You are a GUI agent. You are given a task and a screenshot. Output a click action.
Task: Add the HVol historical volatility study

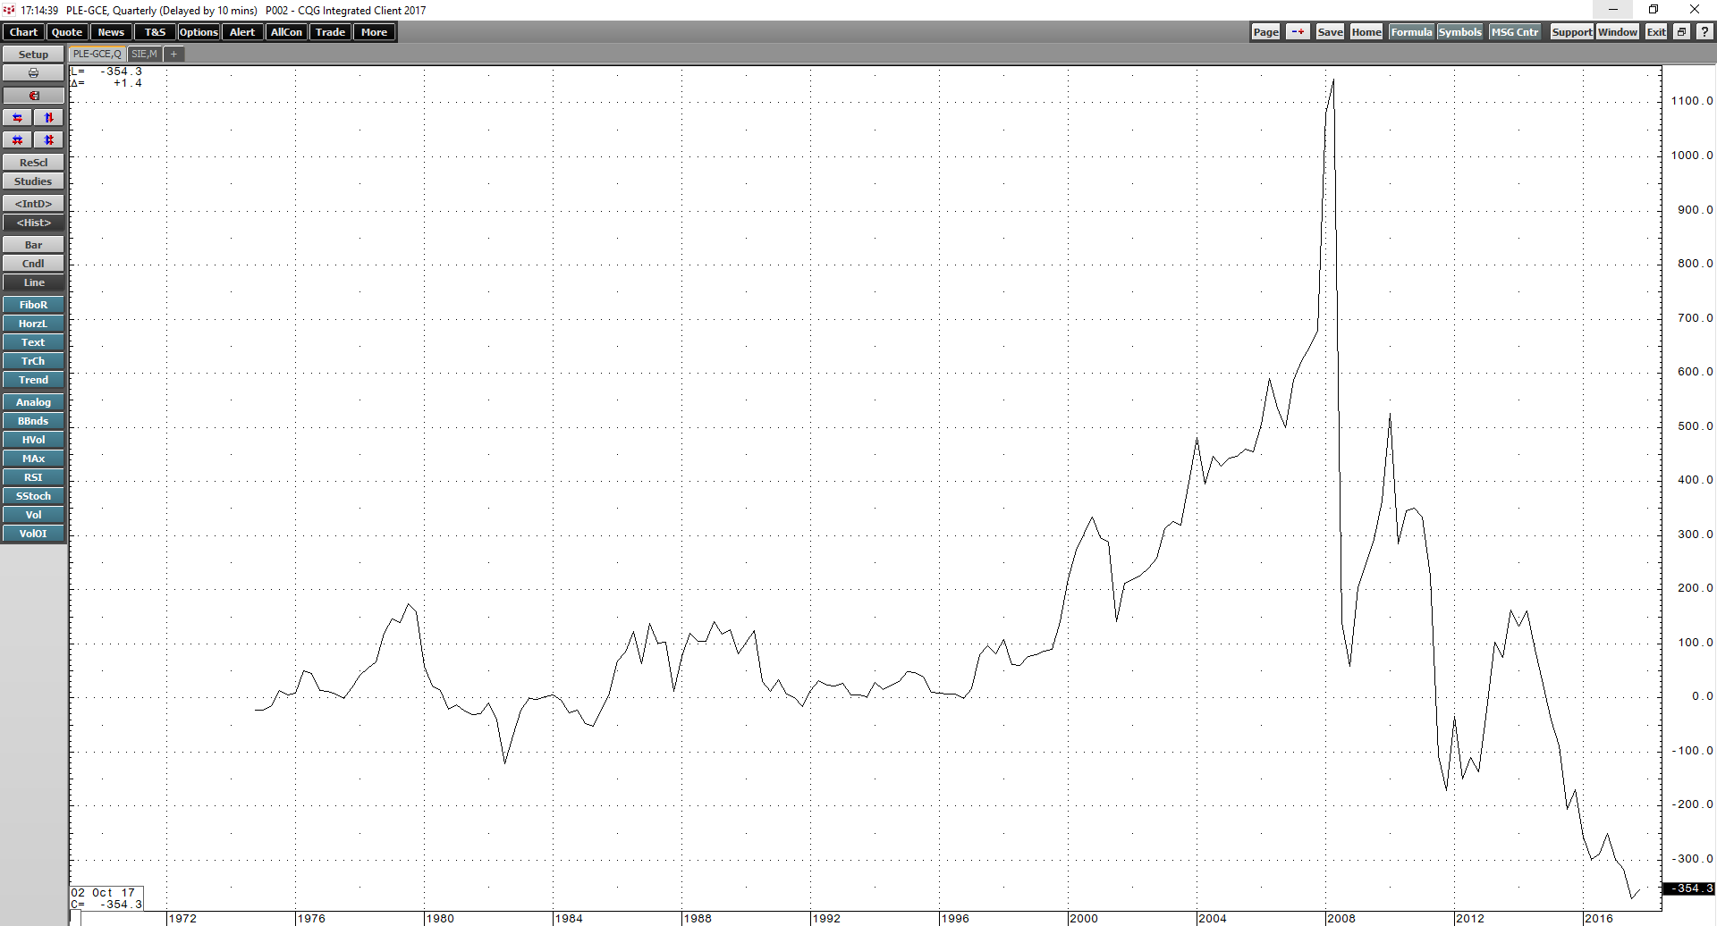[x=33, y=440]
